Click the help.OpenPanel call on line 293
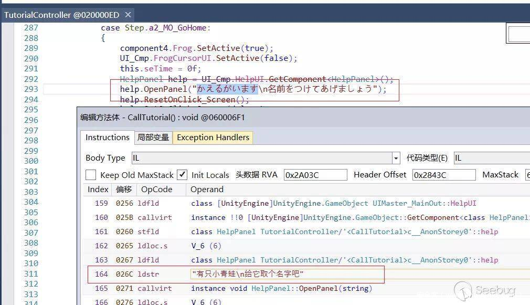The height and width of the screenshot is (305, 530). click(155, 89)
